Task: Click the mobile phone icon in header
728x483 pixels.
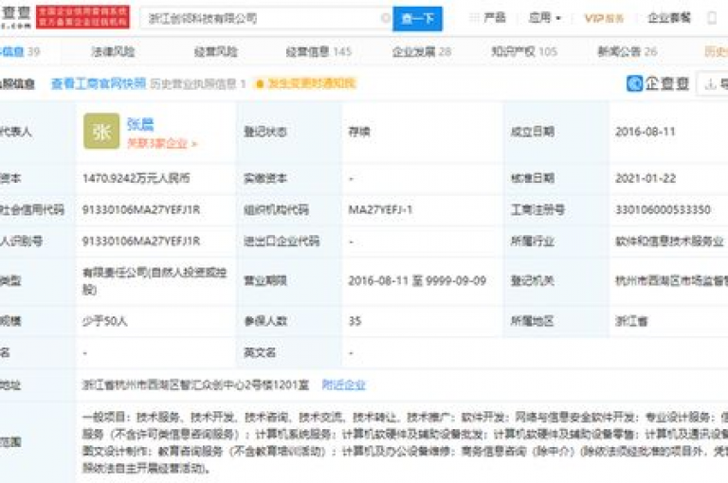Action: (712, 18)
